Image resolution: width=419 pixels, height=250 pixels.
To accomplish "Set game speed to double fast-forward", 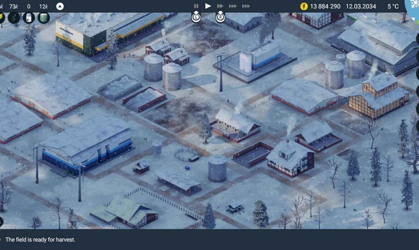I will (220, 6).
